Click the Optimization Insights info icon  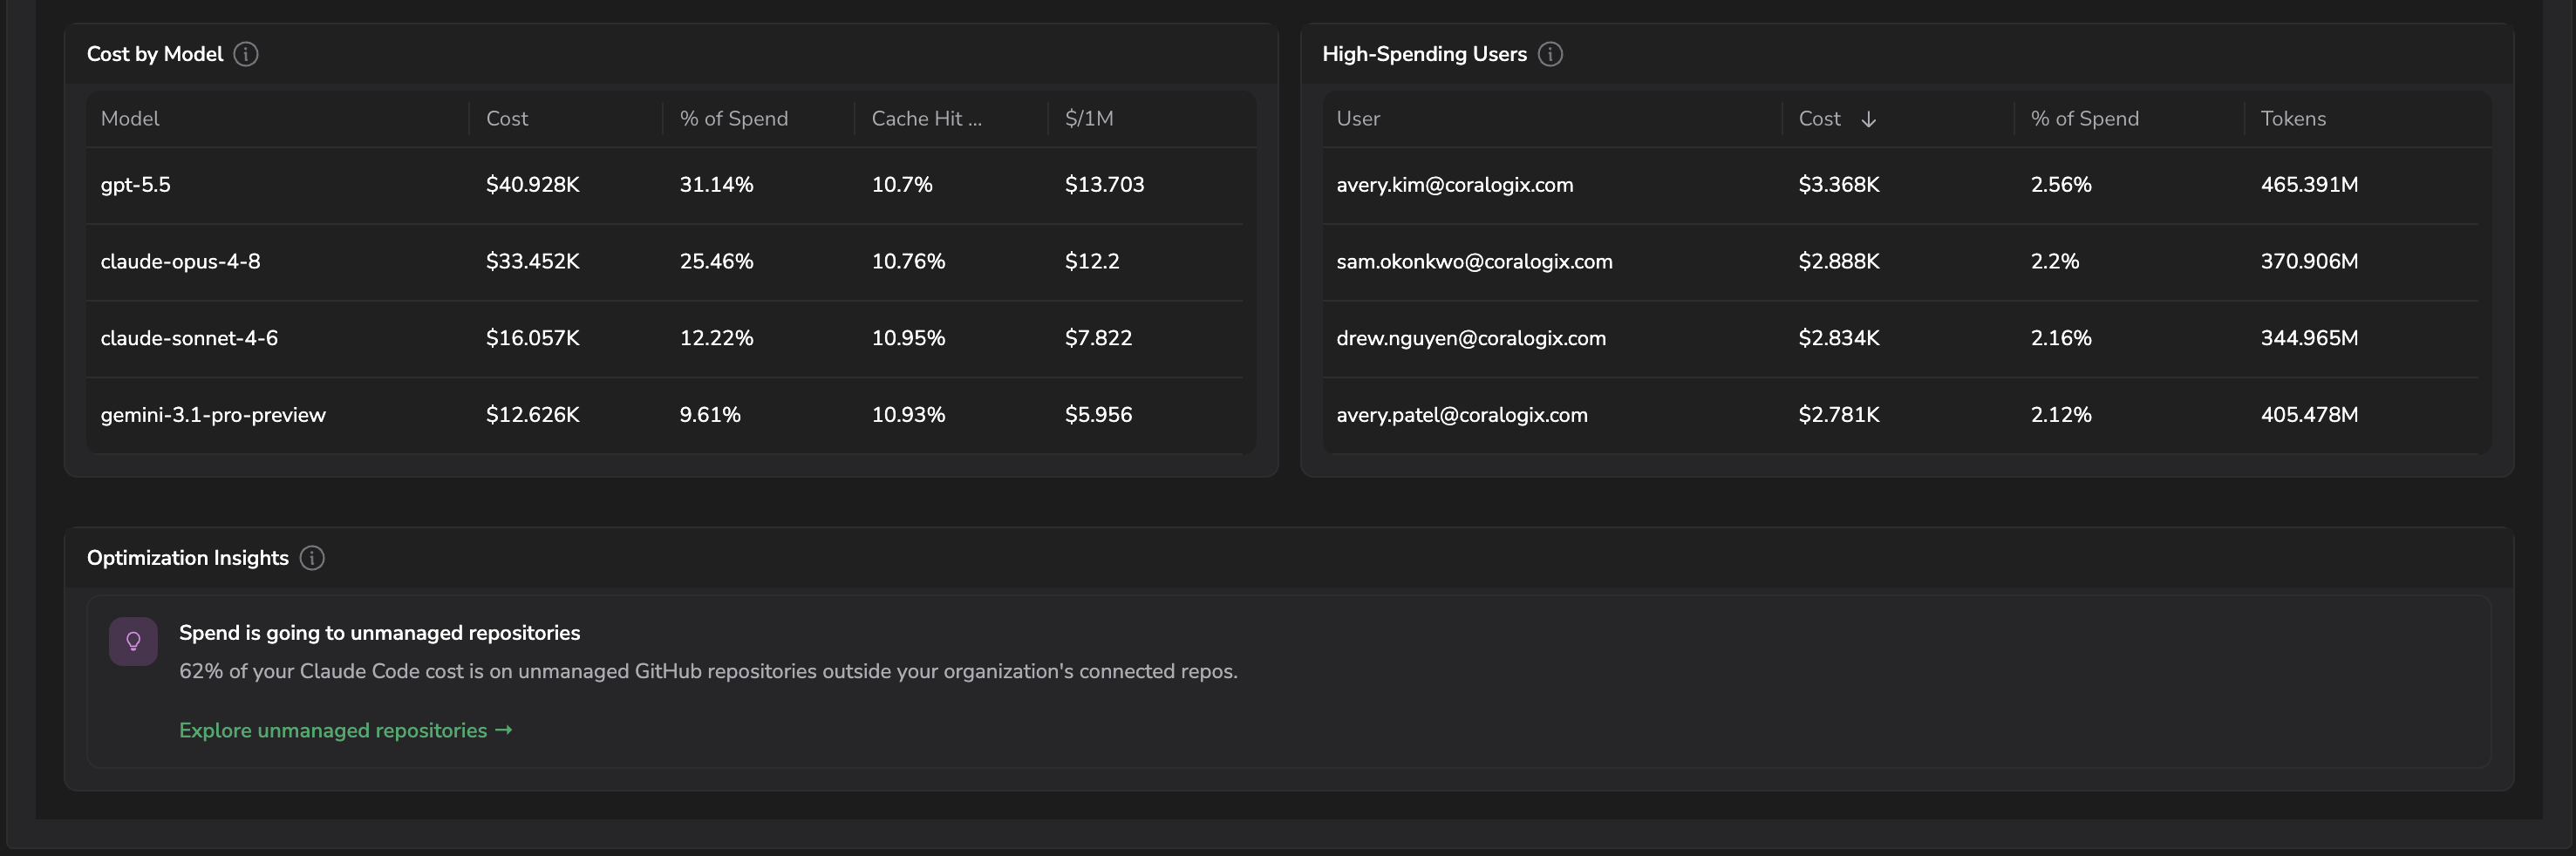[x=312, y=558]
